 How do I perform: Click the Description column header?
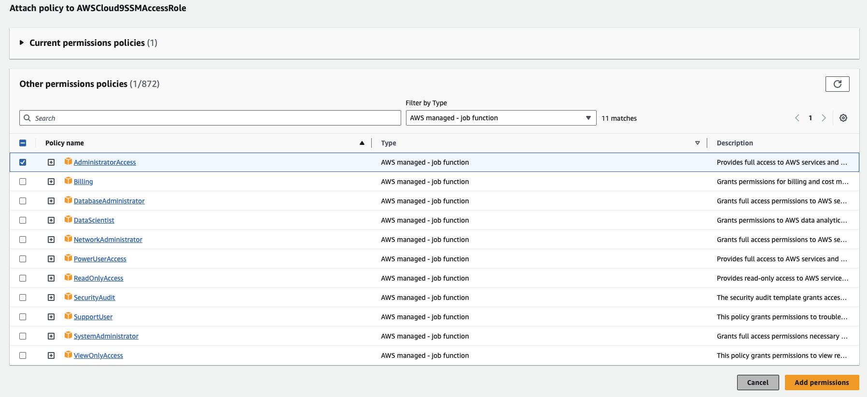coord(735,143)
